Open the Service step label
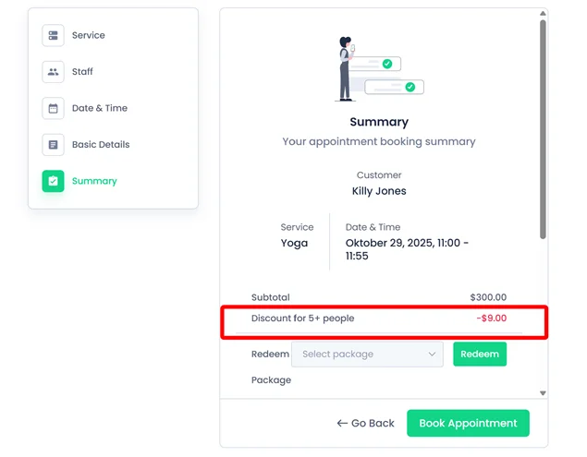Image resolution: width=587 pixels, height=457 pixels. point(89,35)
